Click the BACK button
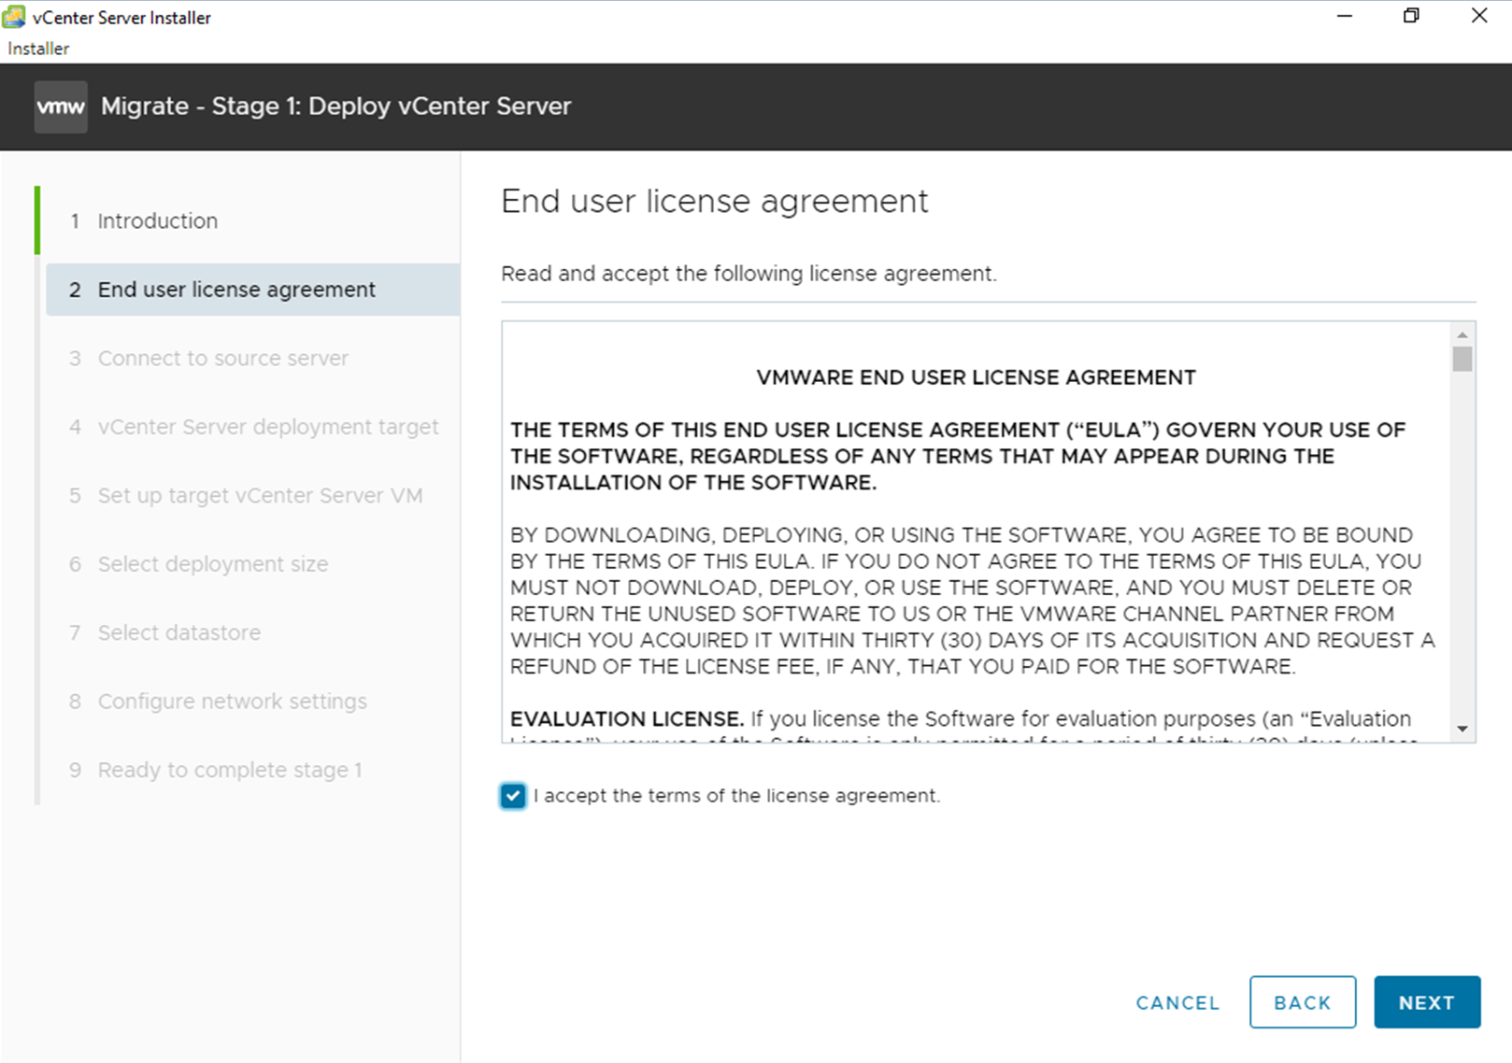This screenshot has height=1063, width=1512. [x=1303, y=1002]
